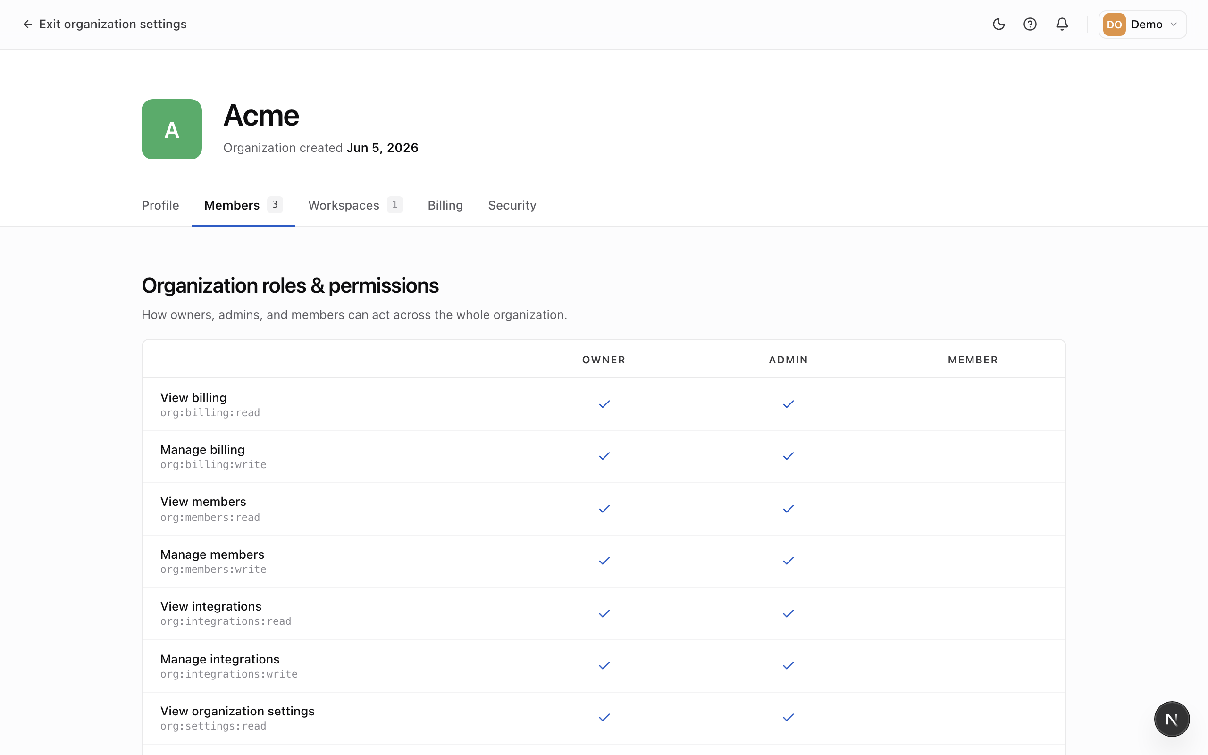Expand the Demo account dropdown

tap(1142, 25)
